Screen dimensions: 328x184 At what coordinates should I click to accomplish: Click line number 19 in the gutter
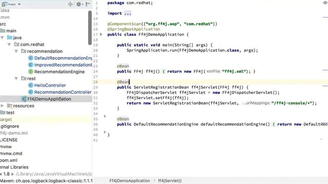tap(95, 45)
